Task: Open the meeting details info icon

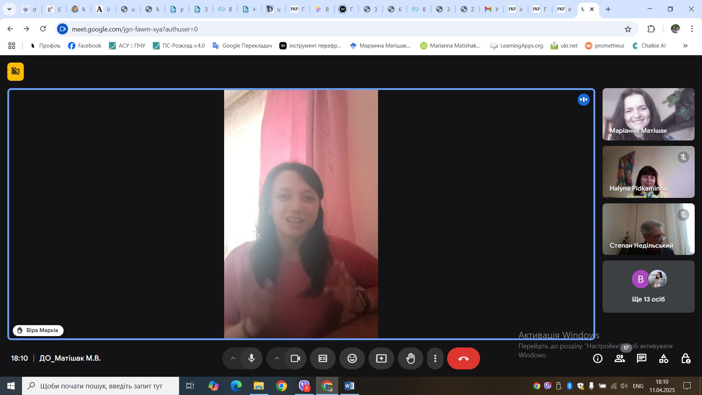Action: point(597,358)
